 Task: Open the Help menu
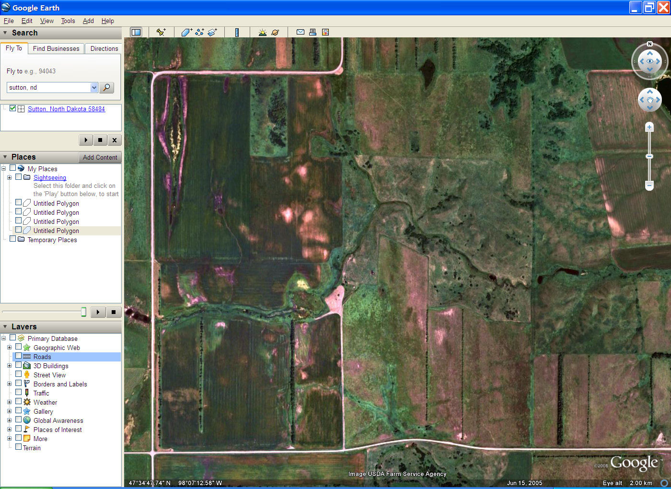click(x=108, y=21)
